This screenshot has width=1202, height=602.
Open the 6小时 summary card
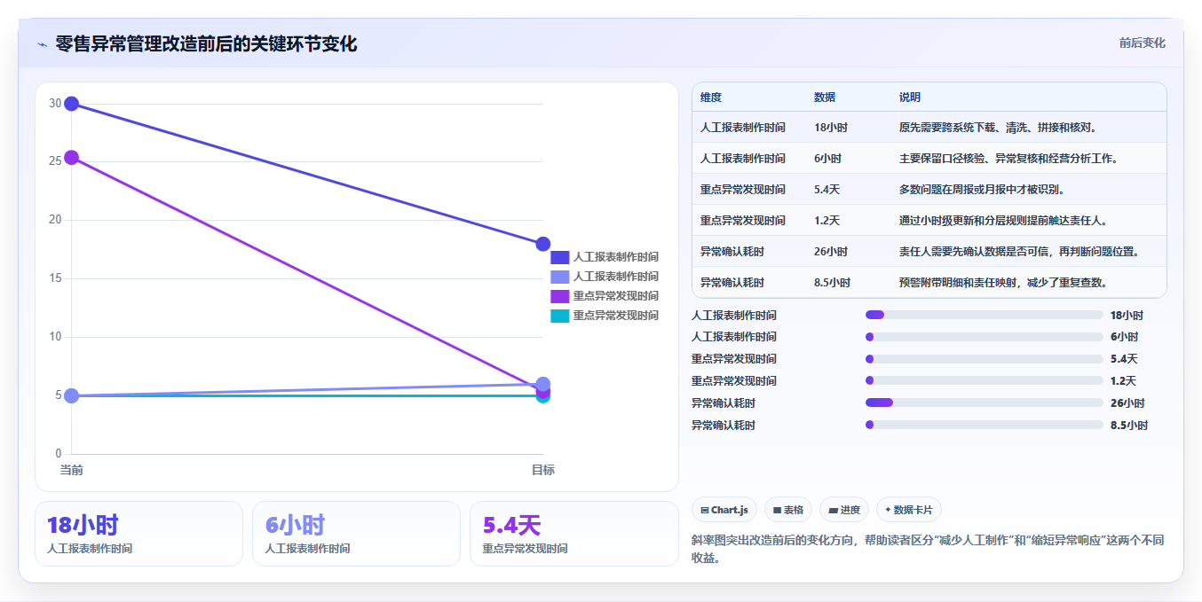point(356,534)
